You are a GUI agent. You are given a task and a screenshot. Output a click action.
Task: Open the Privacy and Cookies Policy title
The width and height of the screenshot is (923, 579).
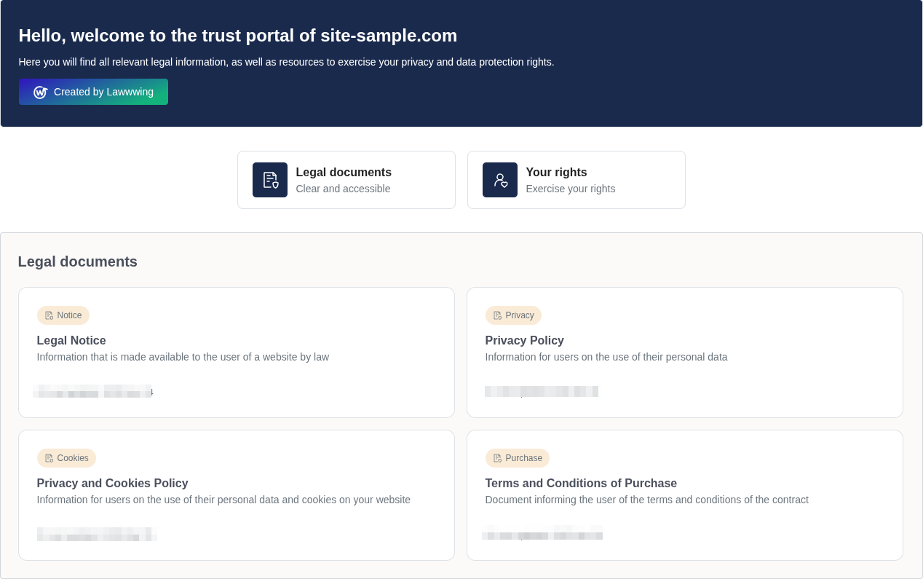(112, 483)
